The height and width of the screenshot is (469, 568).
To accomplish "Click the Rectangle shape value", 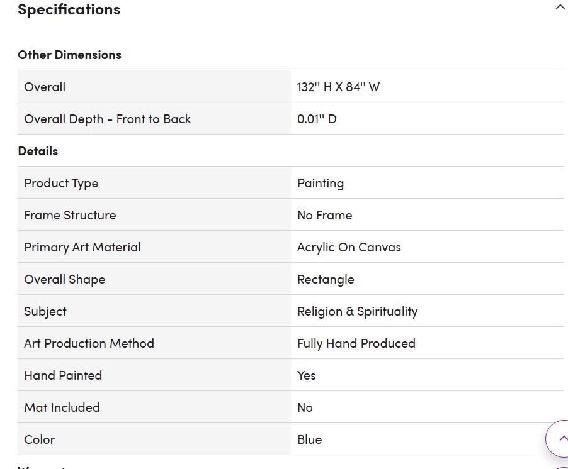I will [x=326, y=279].
